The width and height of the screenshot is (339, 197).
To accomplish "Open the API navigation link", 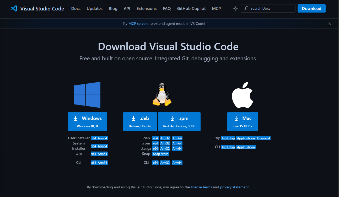I will click(x=127, y=8).
